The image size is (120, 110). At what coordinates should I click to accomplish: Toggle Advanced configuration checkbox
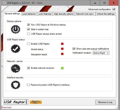click(114, 9)
